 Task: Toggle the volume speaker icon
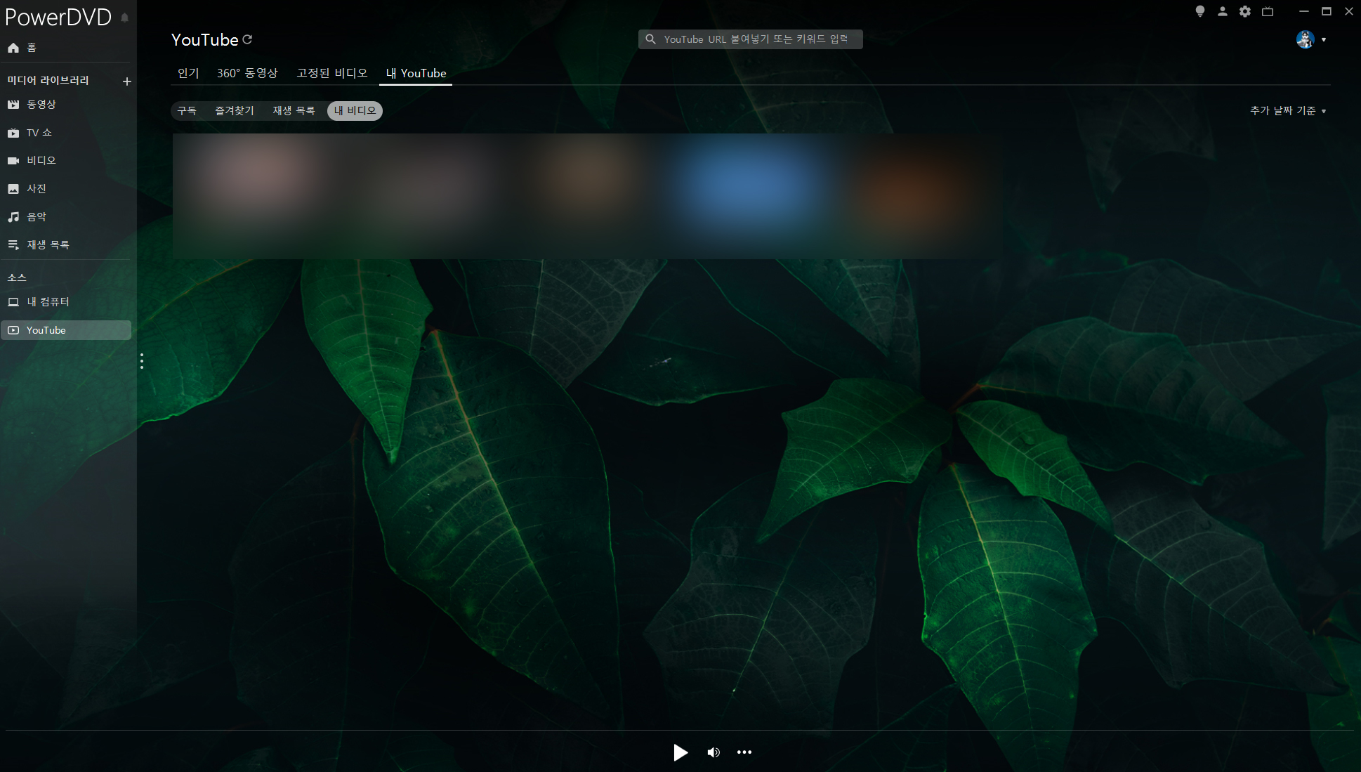coord(714,752)
